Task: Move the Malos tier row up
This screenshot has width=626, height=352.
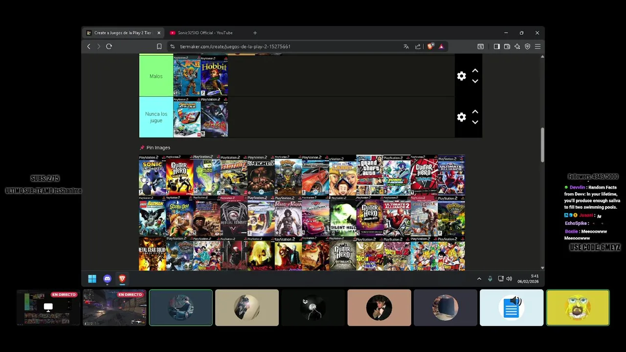Action: click(x=475, y=71)
